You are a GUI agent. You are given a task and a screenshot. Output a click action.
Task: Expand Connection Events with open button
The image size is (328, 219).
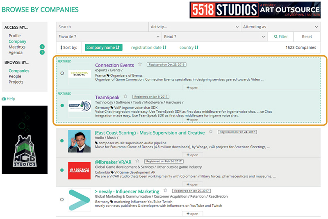point(192,87)
